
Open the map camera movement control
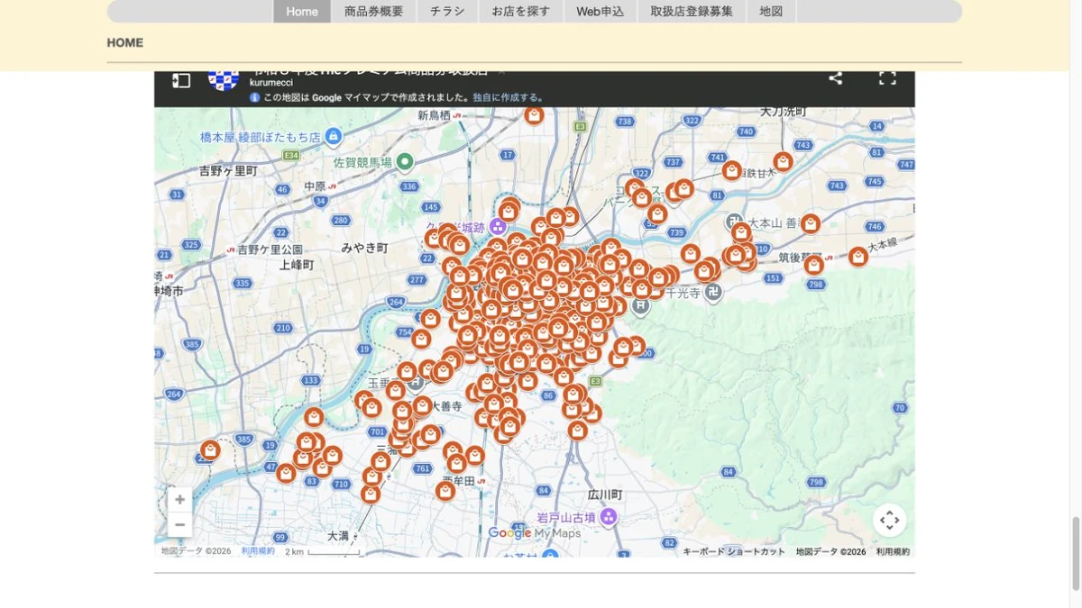(889, 520)
